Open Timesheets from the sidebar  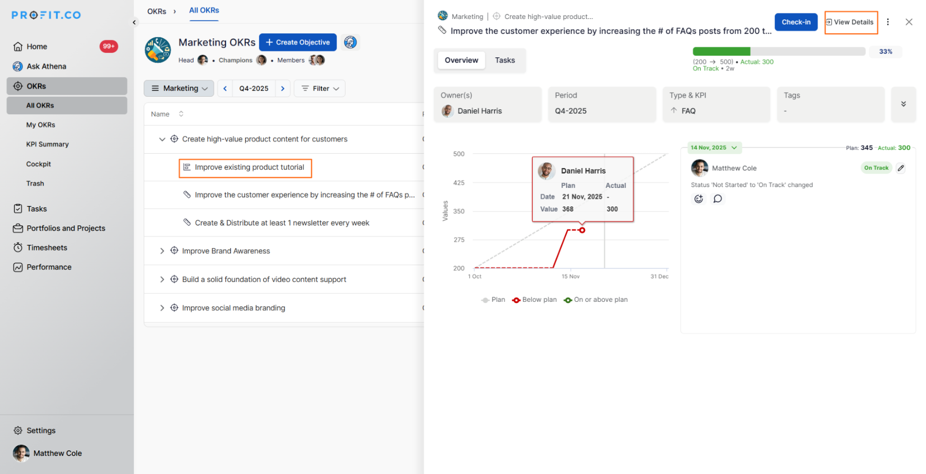[x=47, y=248]
